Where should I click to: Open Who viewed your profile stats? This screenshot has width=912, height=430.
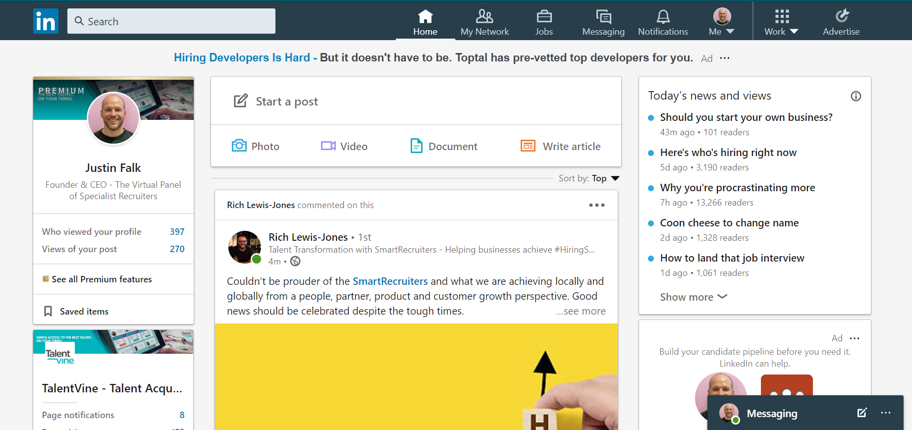[x=113, y=231]
